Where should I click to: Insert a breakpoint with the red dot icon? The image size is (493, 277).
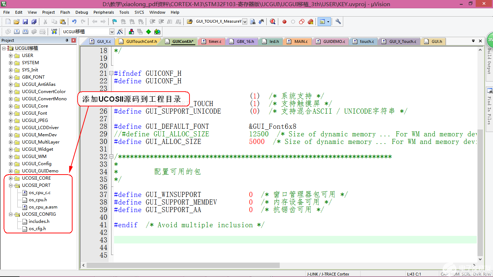click(x=284, y=22)
